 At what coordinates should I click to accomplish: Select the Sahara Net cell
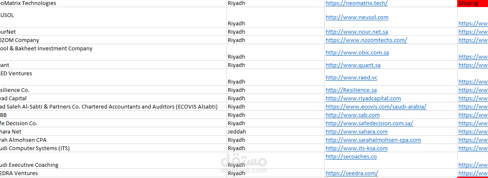pyautogui.click(x=113, y=131)
